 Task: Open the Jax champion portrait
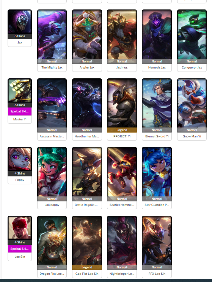(x=20, y=22)
